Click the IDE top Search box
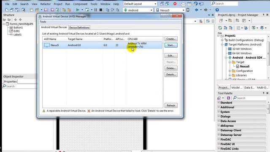The height and width of the screenshot is (152, 270). click(x=224, y=4)
